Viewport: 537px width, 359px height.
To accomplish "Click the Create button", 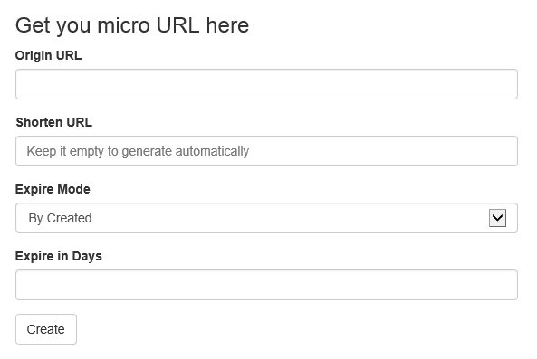I will click(x=46, y=329).
